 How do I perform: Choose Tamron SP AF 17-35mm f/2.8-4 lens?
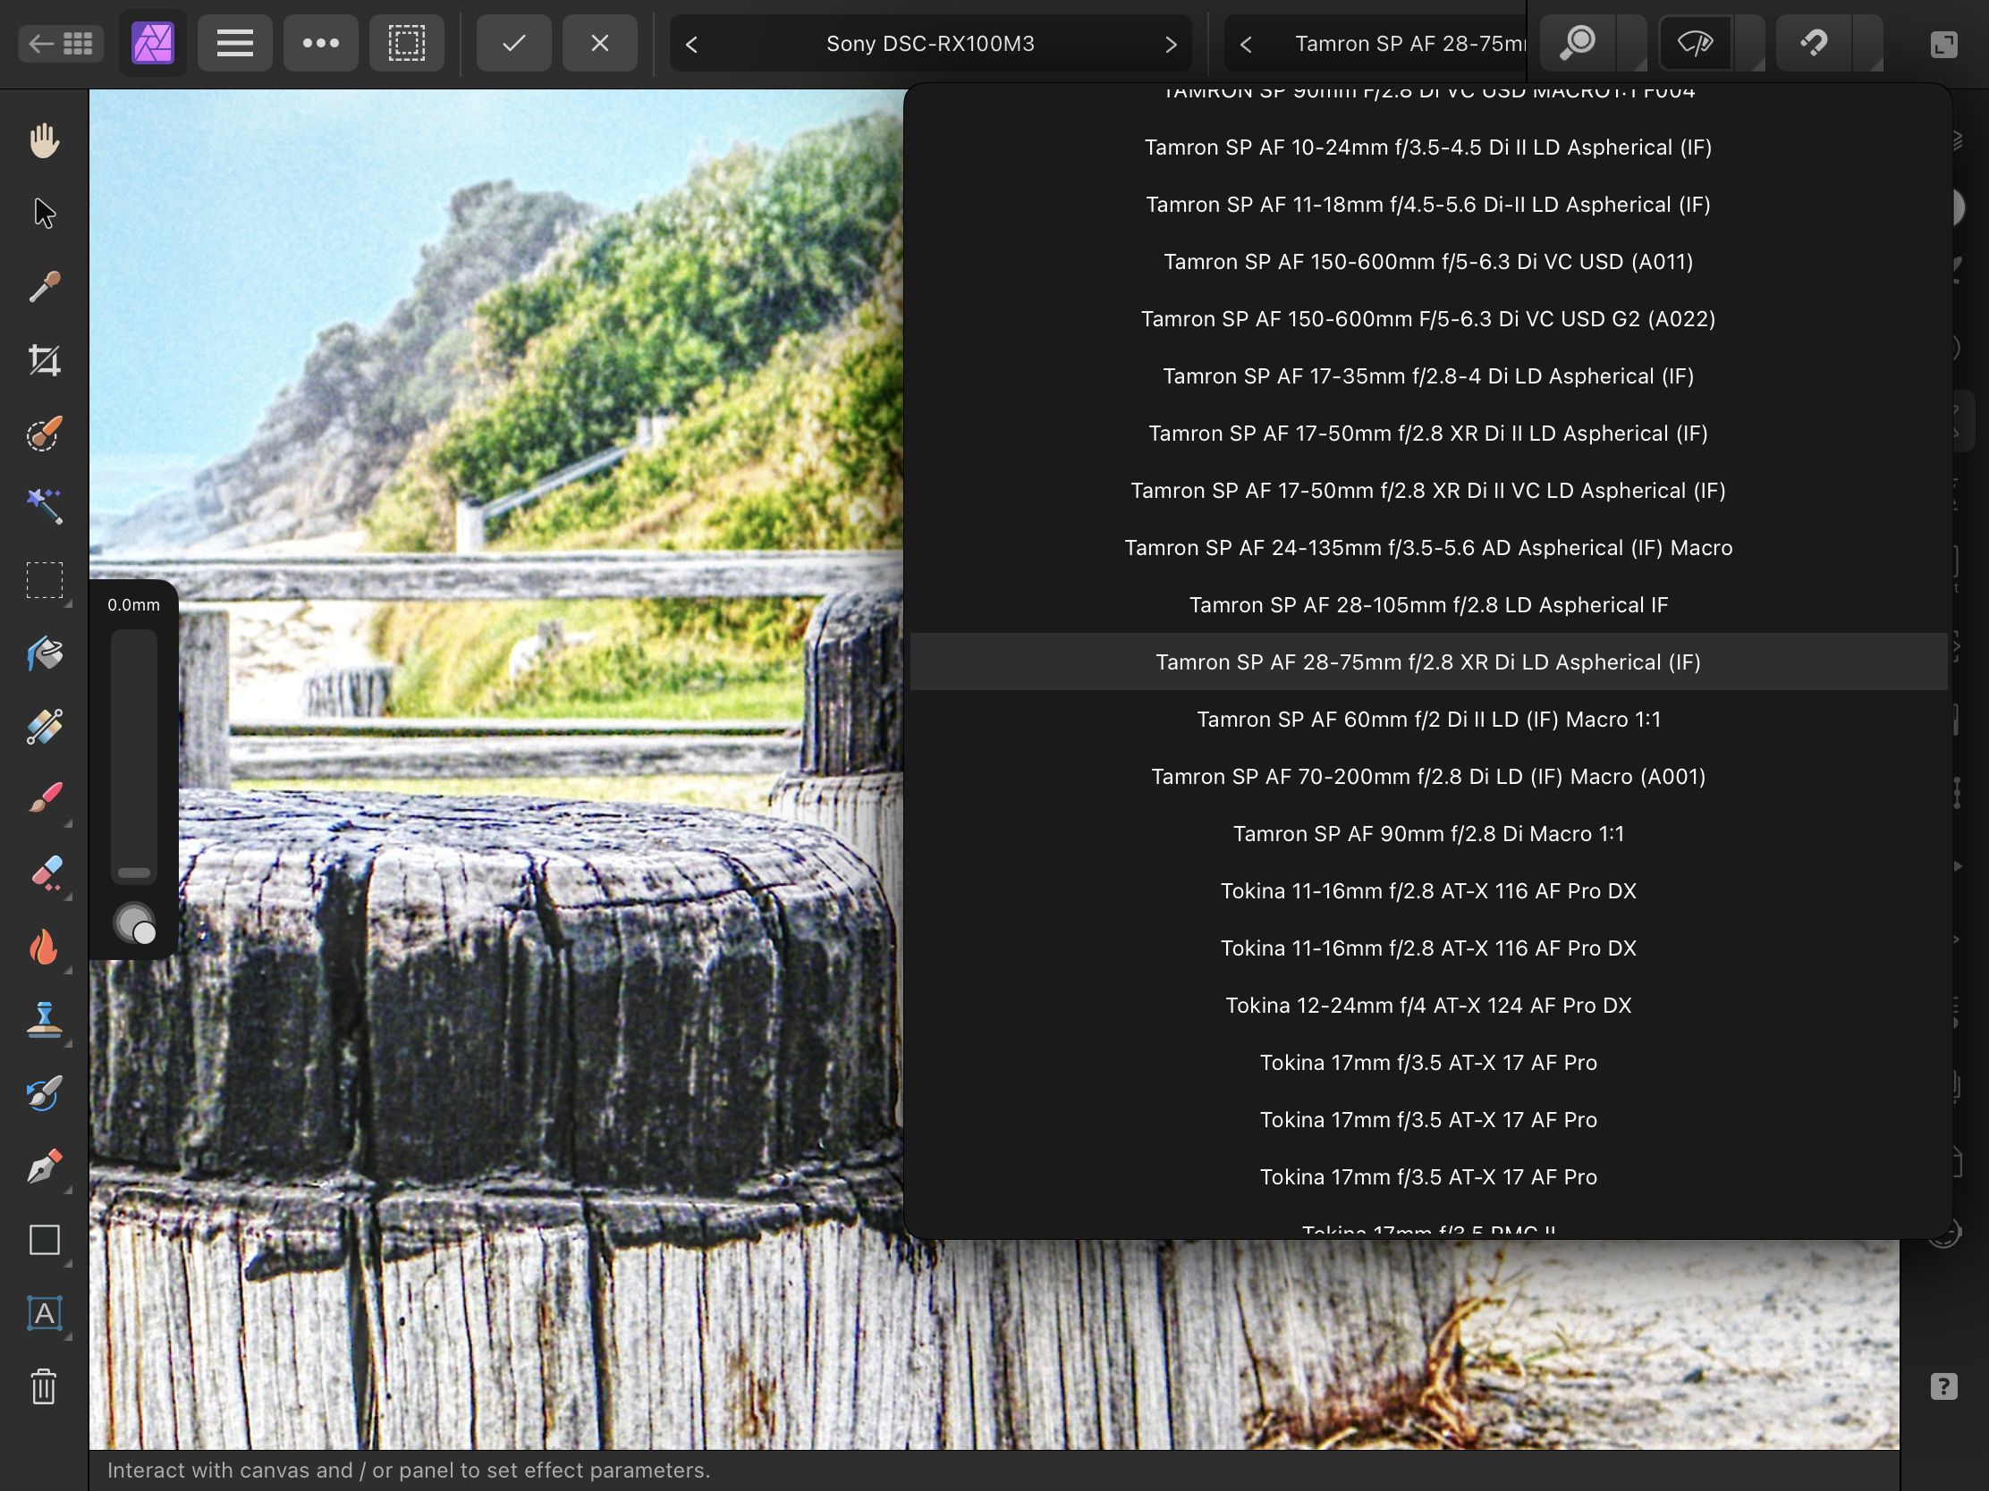1428,376
